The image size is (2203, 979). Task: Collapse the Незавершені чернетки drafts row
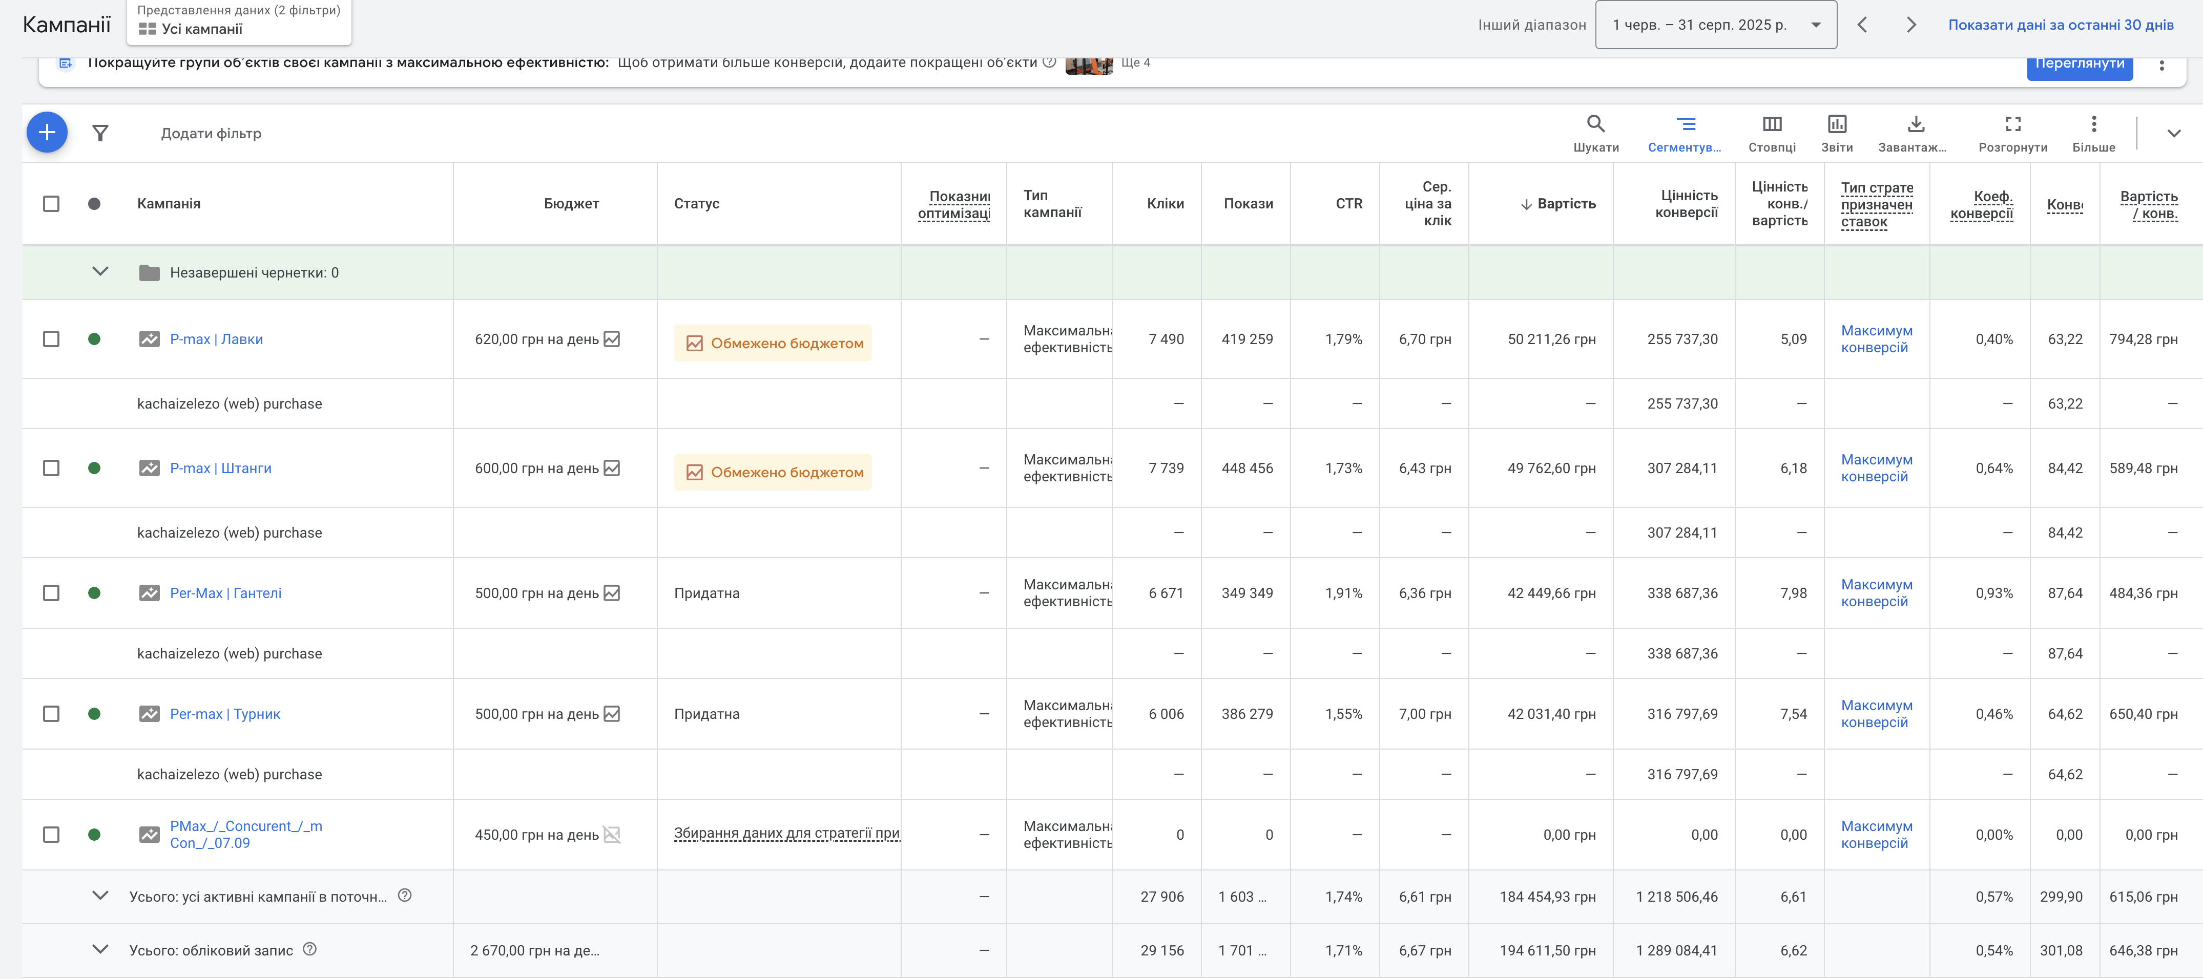coord(100,272)
